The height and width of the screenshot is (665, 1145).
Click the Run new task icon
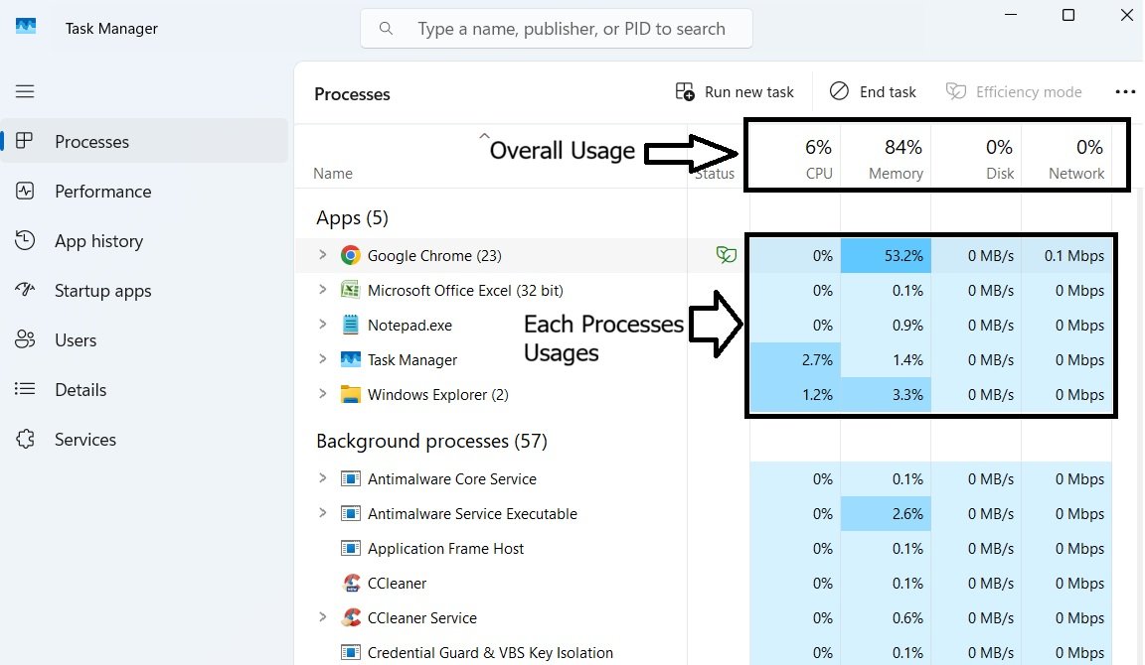685,92
